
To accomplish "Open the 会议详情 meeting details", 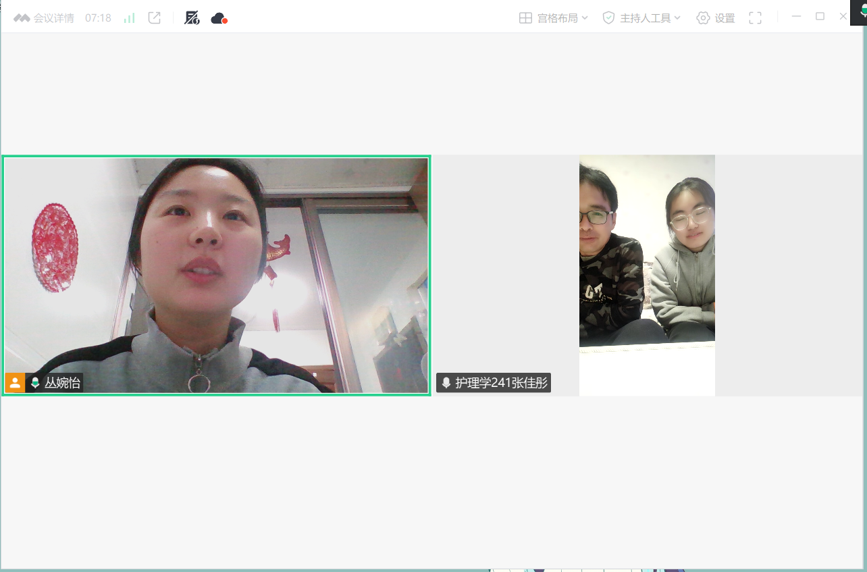I will tap(53, 18).
